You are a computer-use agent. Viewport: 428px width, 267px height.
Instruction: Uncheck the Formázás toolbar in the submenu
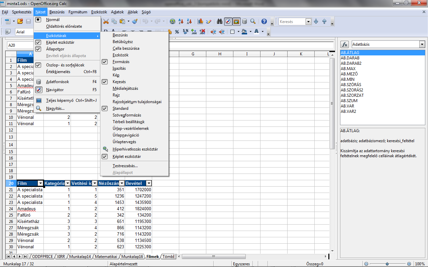[x=134, y=62]
